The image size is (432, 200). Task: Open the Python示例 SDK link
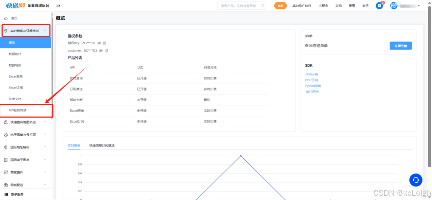click(x=313, y=86)
